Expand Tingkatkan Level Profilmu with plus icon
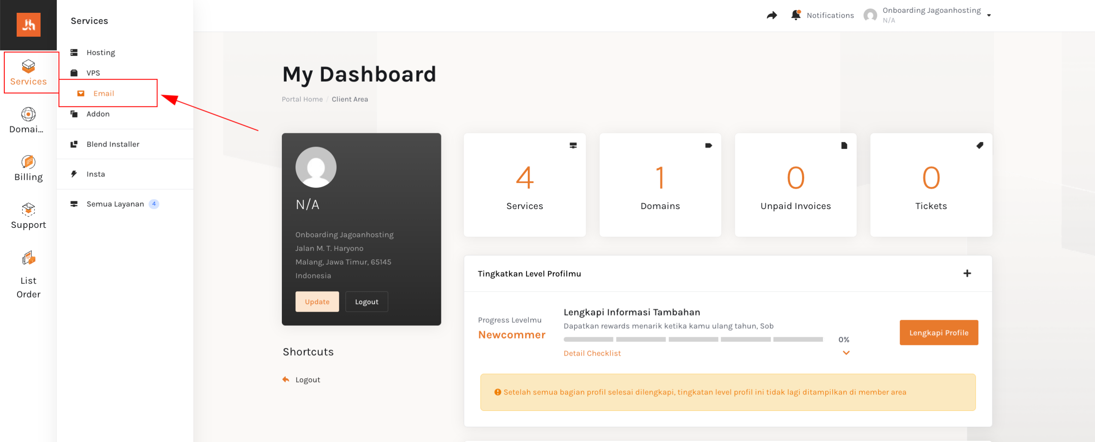 pos(967,274)
